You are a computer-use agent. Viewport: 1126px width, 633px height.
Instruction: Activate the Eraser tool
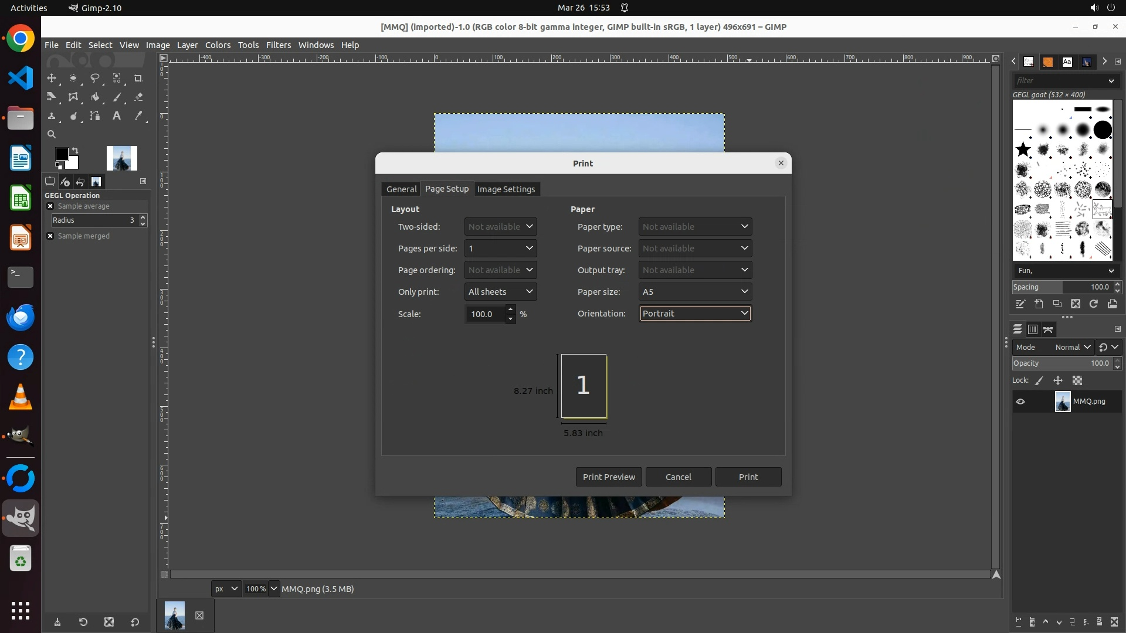point(138,97)
